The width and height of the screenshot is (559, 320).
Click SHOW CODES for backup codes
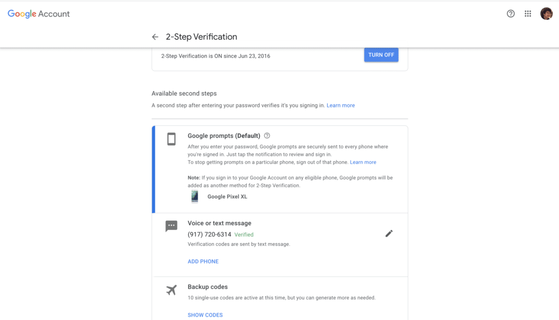[205, 315]
